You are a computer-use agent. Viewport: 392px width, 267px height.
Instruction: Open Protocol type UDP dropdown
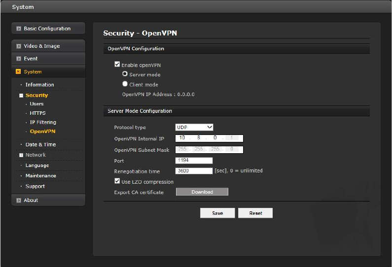[194, 127]
